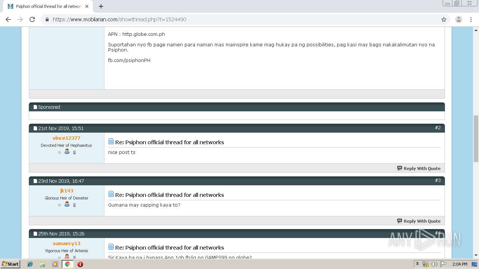479x269 pixels.
Task: Click the Sponsored header page icon
Action: click(x=35, y=107)
